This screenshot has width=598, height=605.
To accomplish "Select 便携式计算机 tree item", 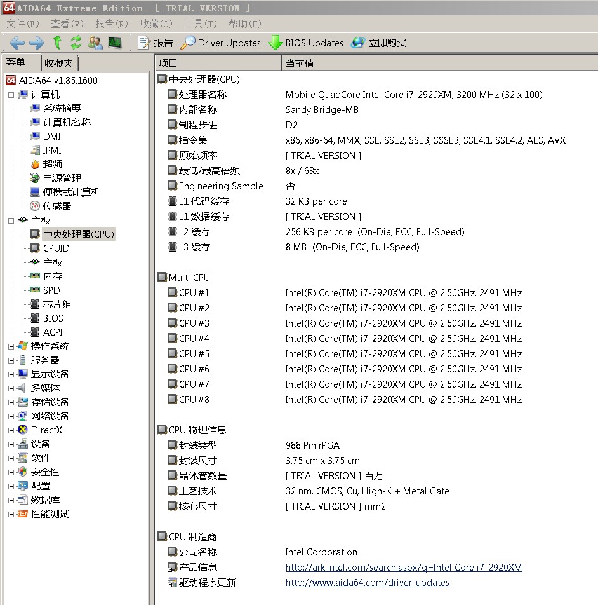I will [x=72, y=192].
